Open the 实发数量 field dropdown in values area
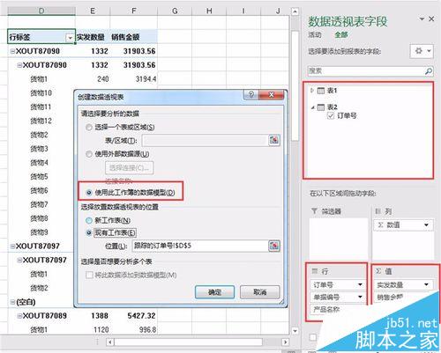Viewport: 441px width, 353px height. pyautogui.click(x=426, y=284)
